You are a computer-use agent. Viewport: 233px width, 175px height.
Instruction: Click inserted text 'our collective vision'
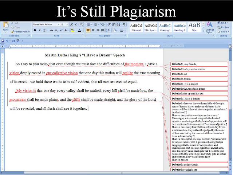pyautogui.click(x=62, y=73)
